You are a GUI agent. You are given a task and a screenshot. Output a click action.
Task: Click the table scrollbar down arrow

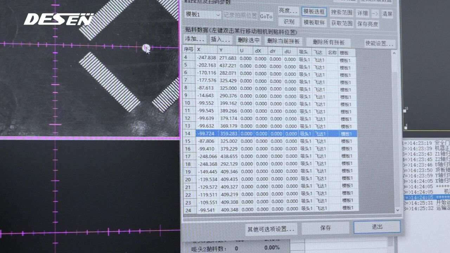(x=398, y=210)
